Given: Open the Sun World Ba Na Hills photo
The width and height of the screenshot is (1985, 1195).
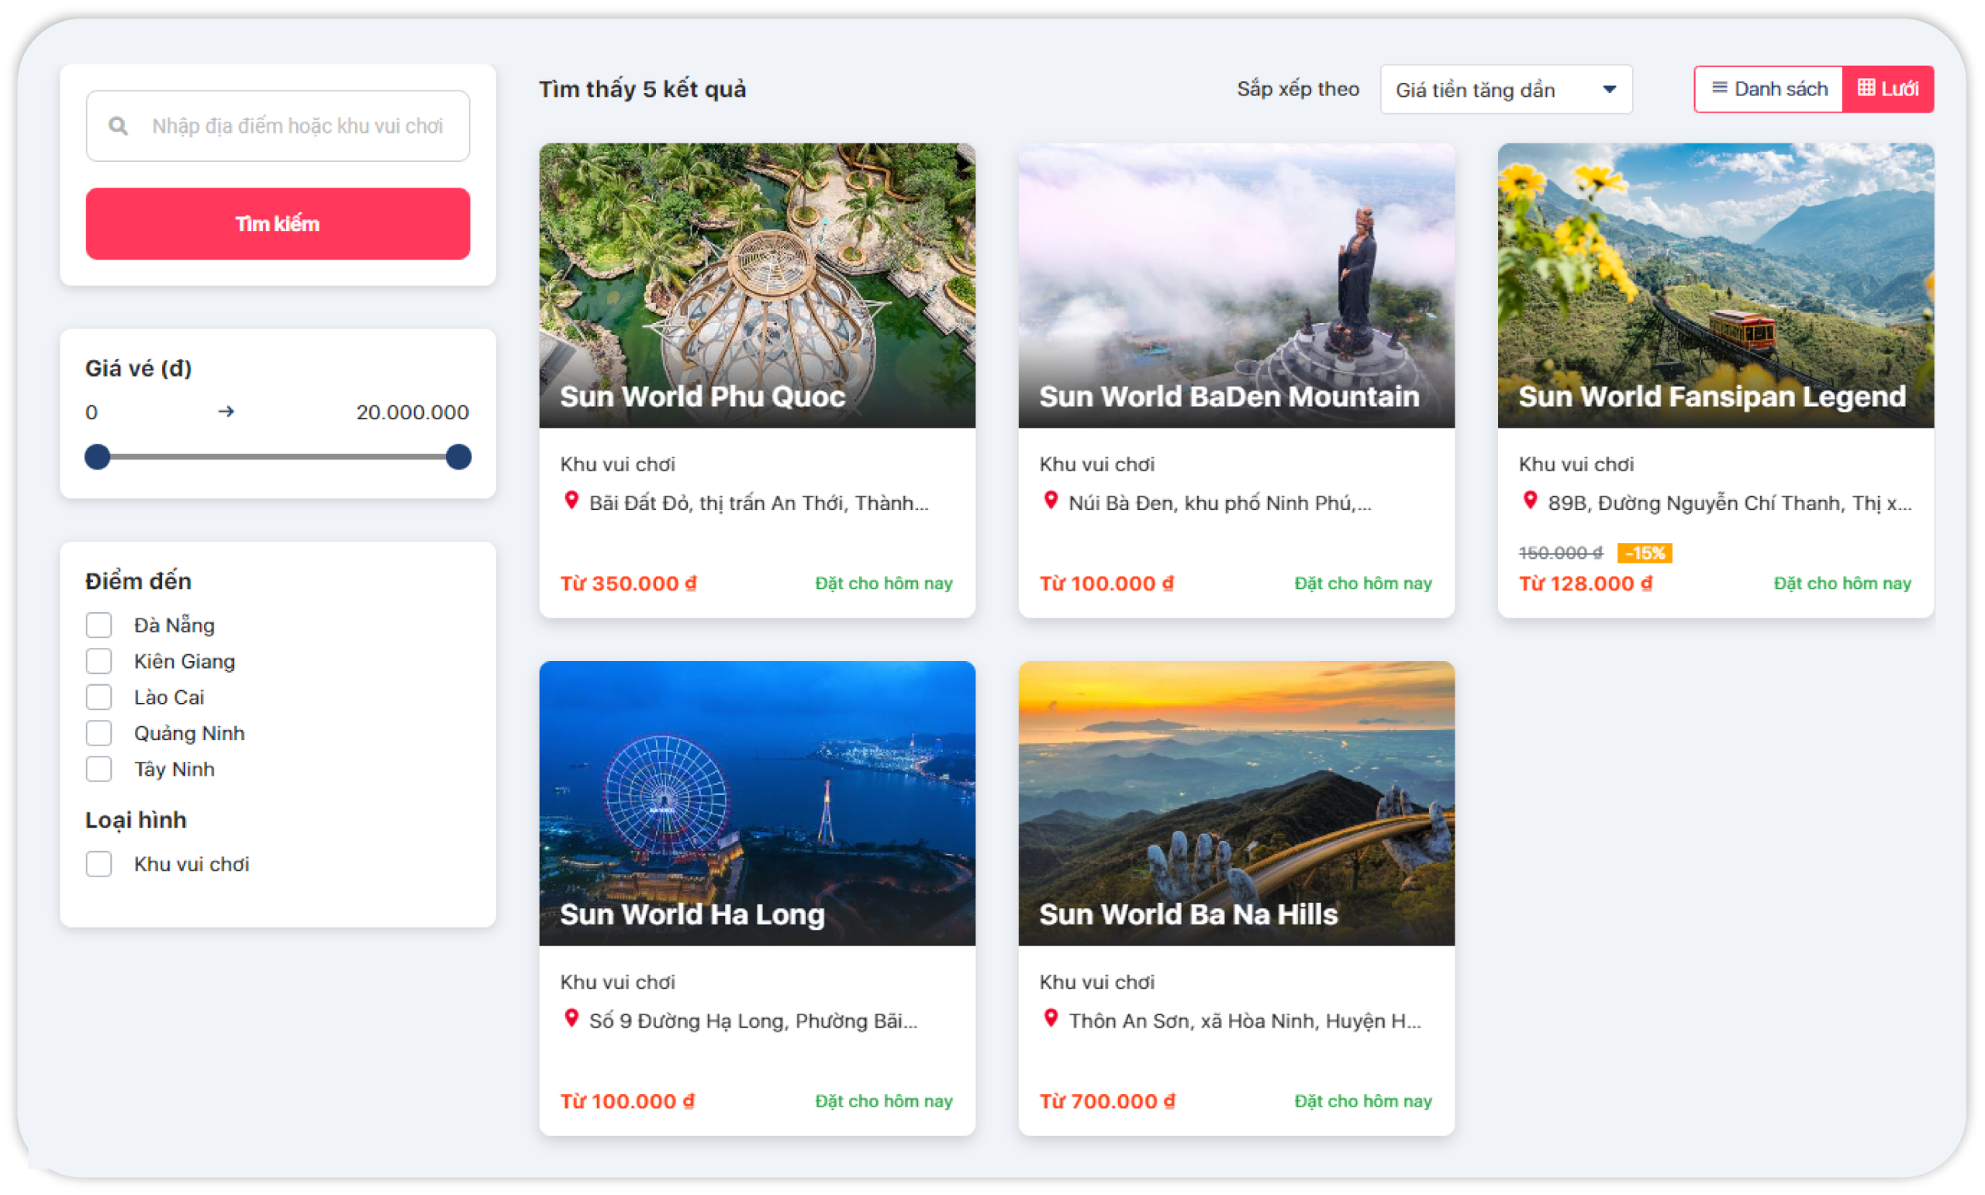Looking at the screenshot, I should click(1237, 803).
